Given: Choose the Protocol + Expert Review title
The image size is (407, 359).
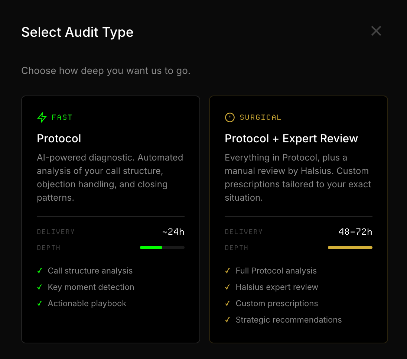Looking at the screenshot, I should point(291,139).
